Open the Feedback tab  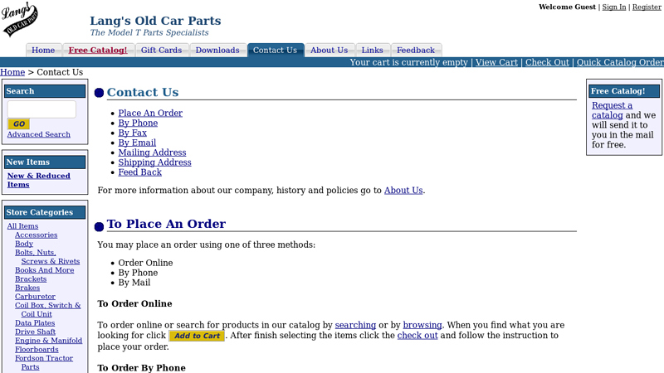coord(416,50)
